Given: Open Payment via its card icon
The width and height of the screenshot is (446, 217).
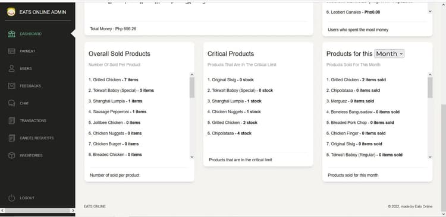Looking at the screenshot, I should [11, 52].
